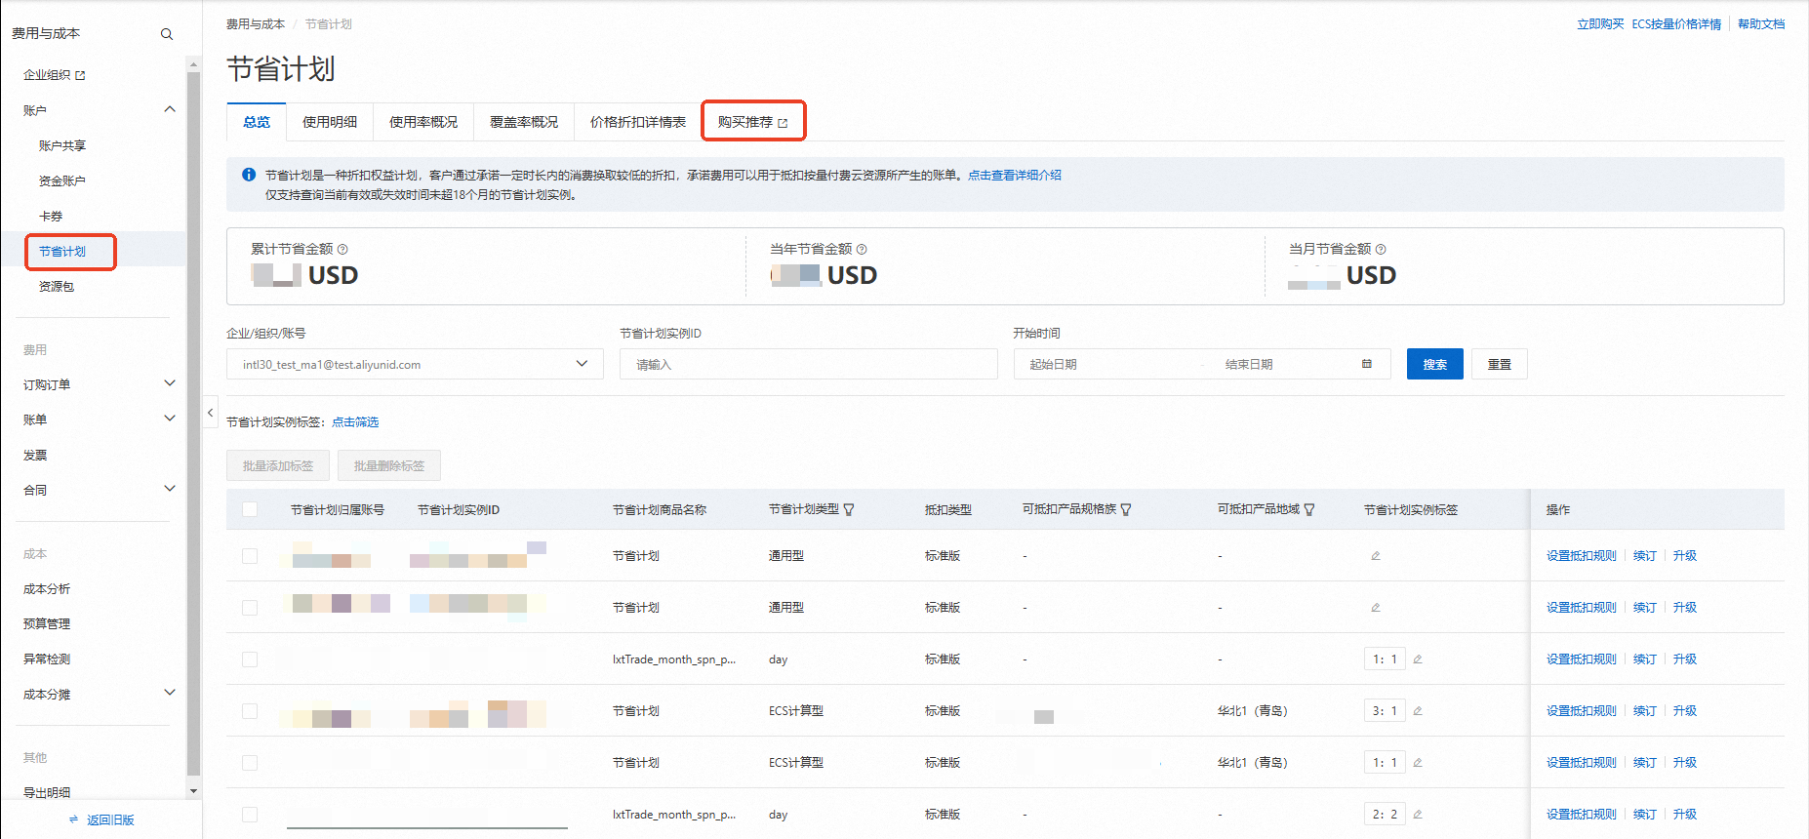The height and width of the screenshot is (839, 1809).
Task: Open the 购买推荐 tab
Action: [x=752, y=122]
